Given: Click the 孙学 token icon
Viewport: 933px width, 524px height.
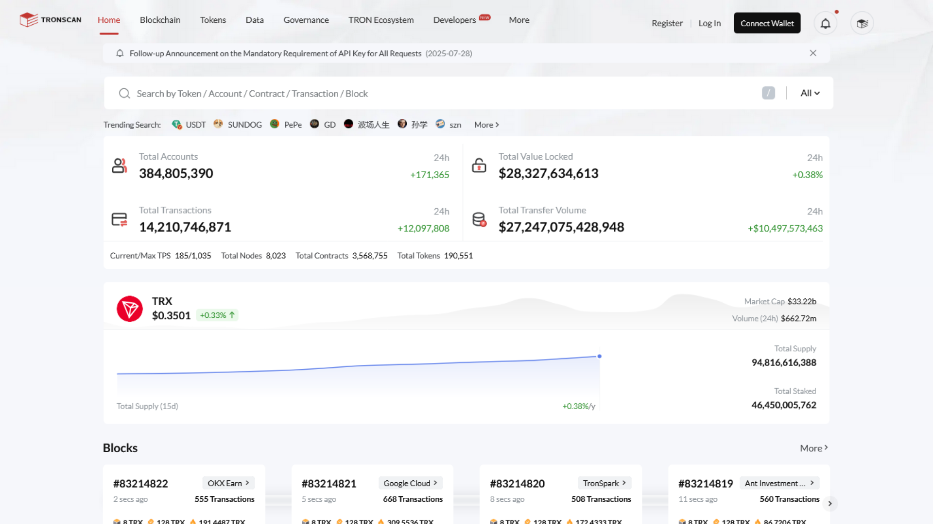Looking at the screenshot, I should [402, 124].
